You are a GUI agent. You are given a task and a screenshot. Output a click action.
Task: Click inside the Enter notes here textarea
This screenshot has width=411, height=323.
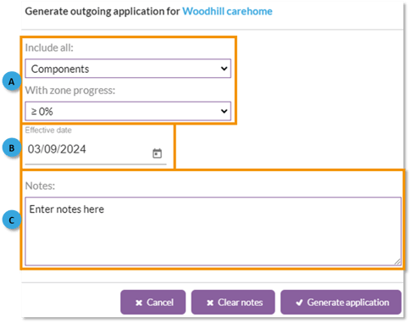point(213,231)
